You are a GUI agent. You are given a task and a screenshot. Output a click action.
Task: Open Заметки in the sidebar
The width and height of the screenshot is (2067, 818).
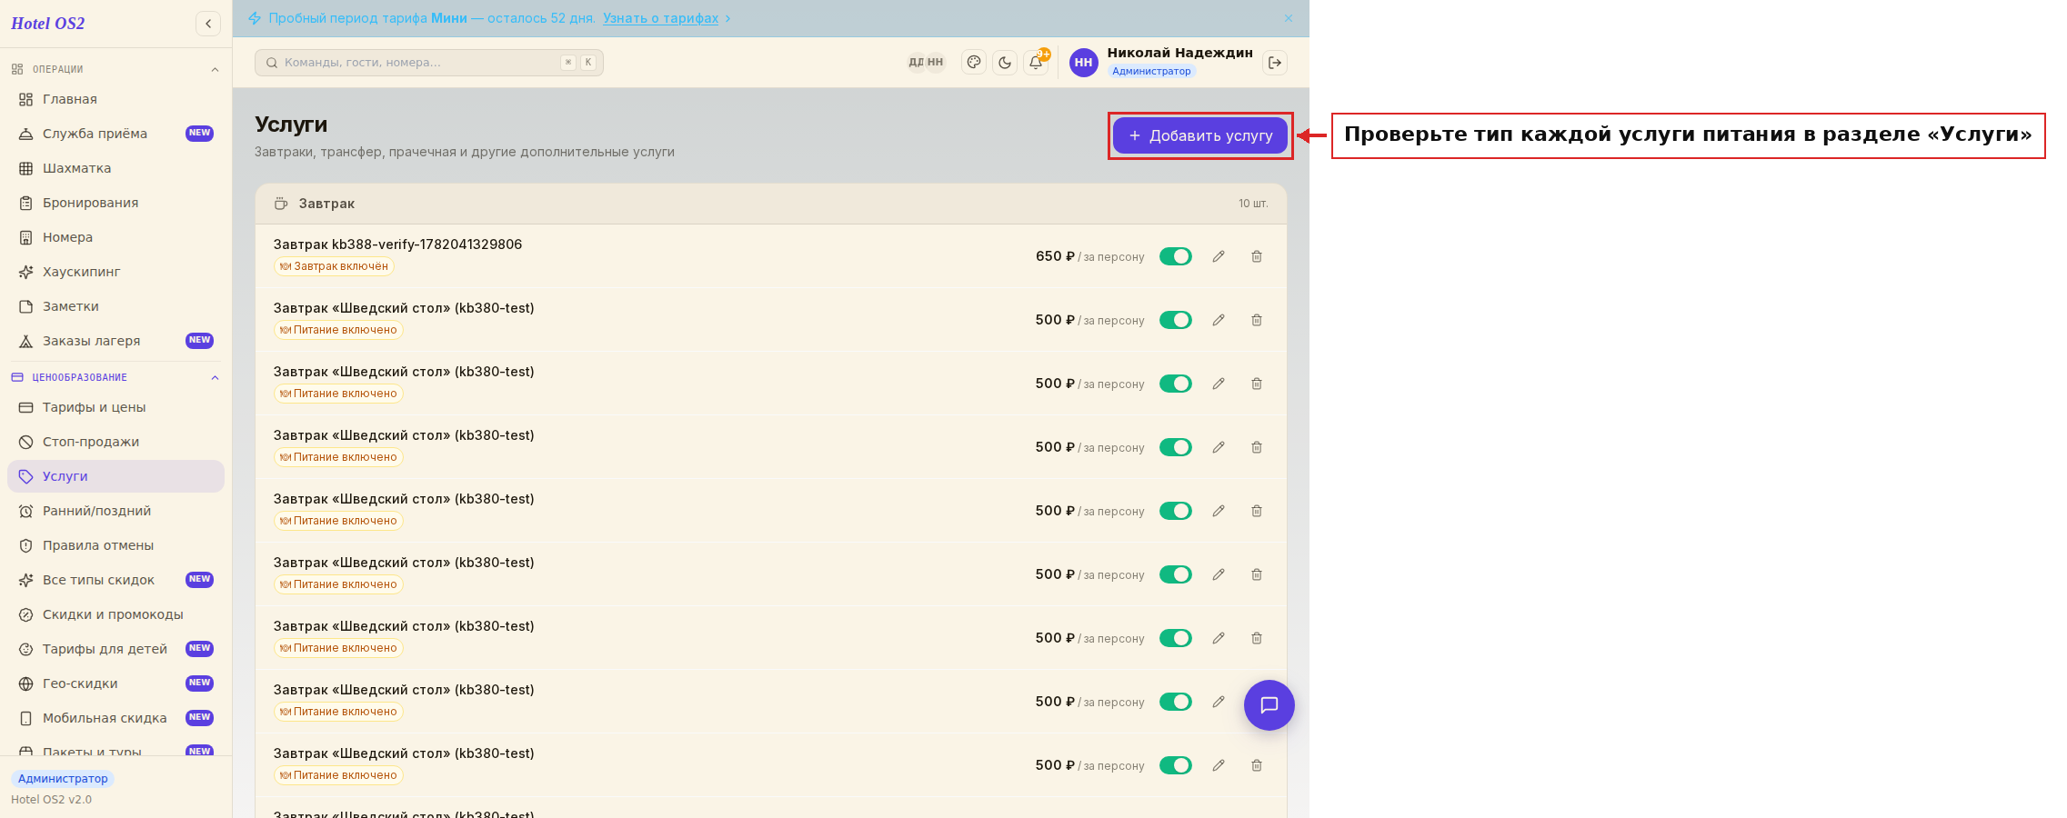[115, 306]
